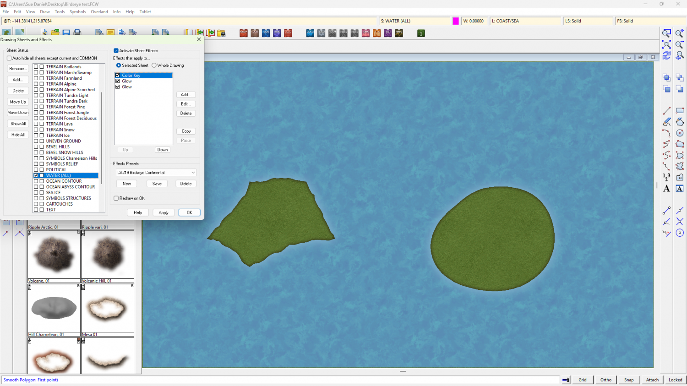Click the Apply button

(164, 212)
